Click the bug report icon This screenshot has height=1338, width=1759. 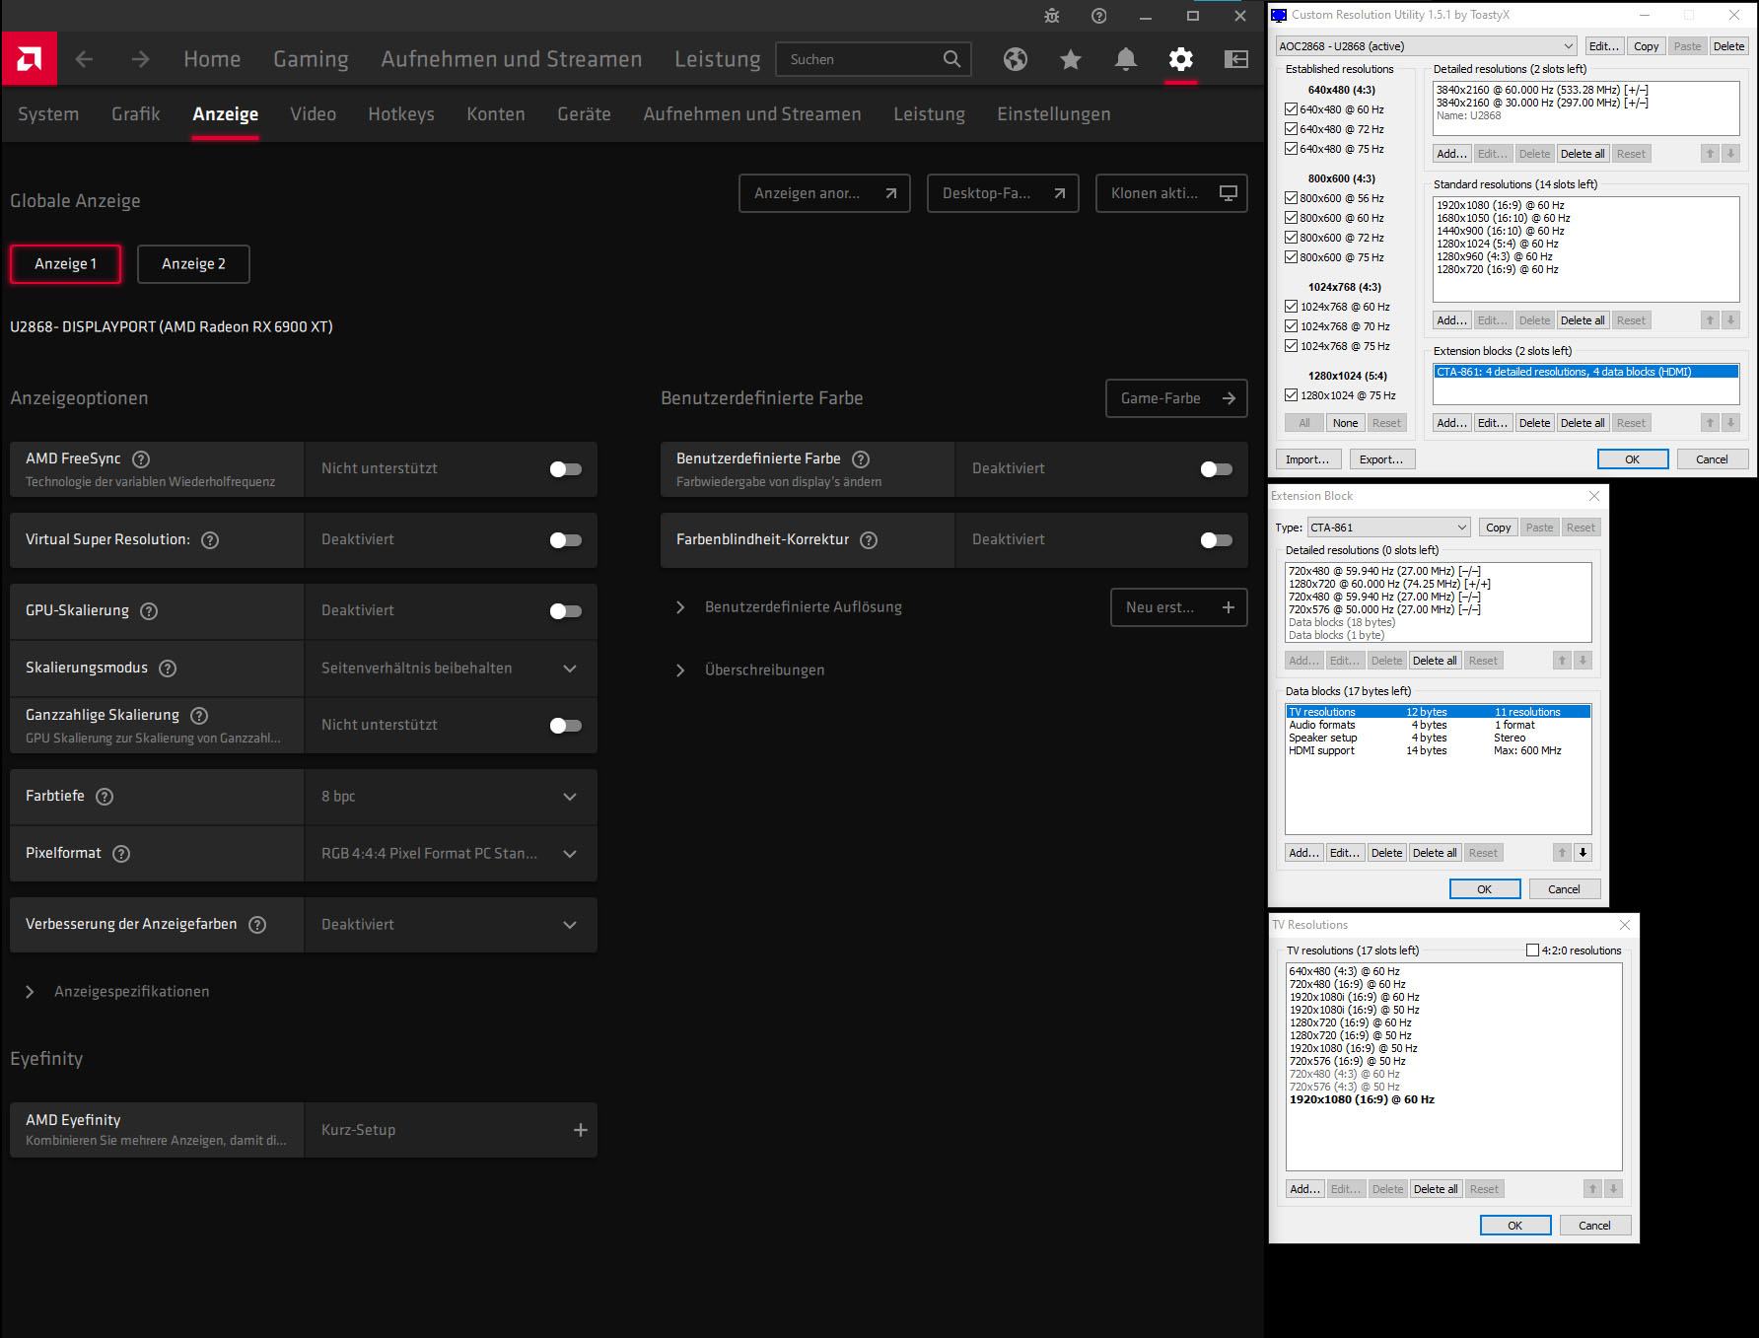(1052, 16)
